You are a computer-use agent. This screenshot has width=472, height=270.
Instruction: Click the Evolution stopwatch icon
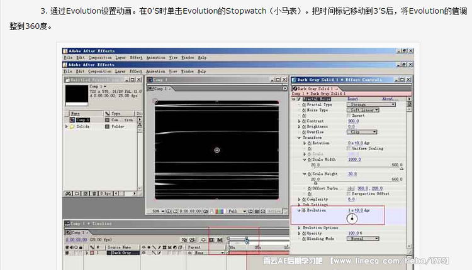click(304, 210)
